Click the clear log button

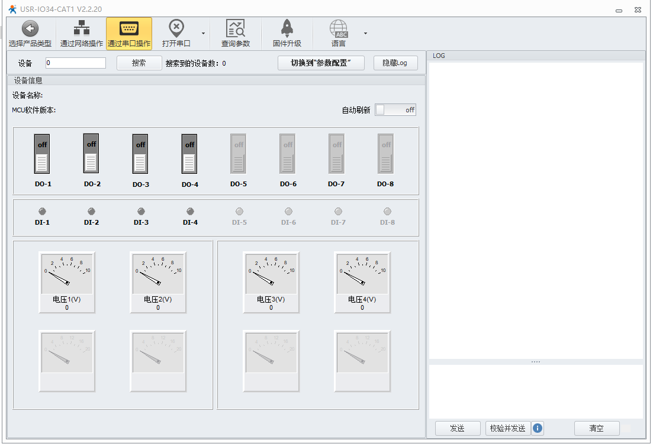[x=596, y=428]
